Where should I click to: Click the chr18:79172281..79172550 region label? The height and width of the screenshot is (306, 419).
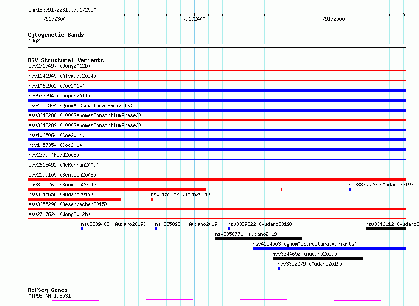62,10
